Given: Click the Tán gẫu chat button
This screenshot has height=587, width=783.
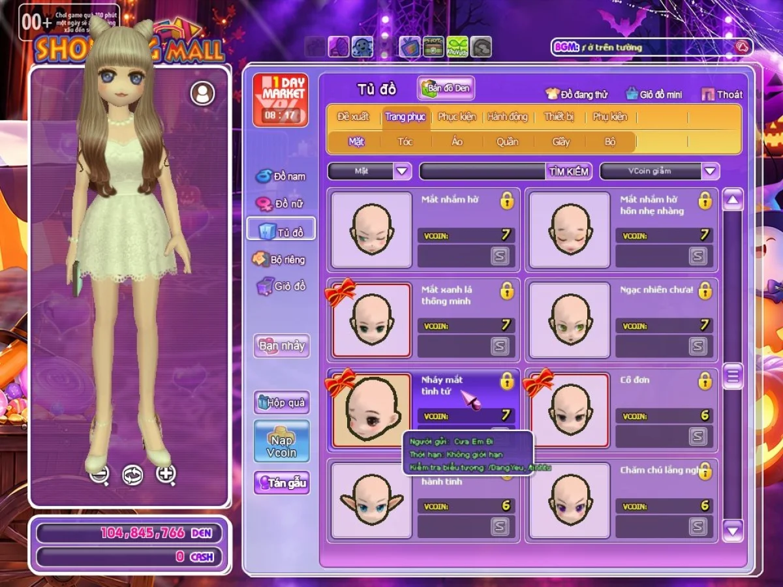Looking at the screenshot, I should coord(281,483).
